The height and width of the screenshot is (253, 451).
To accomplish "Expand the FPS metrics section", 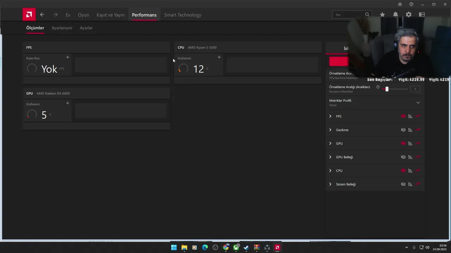I will pyautogui.click(x=330, y=116).
